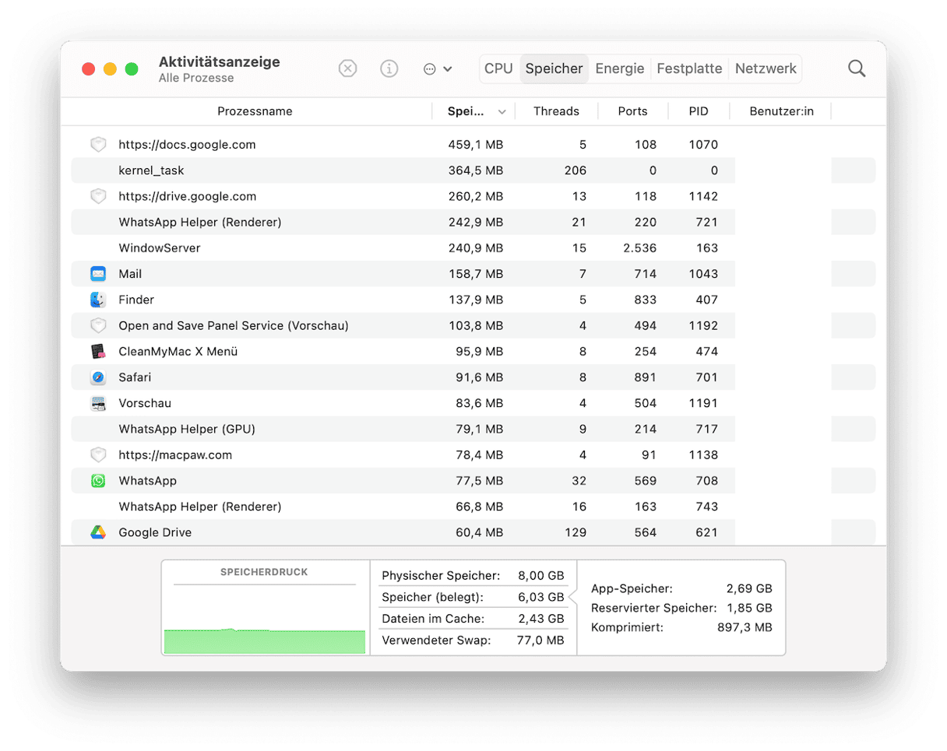Click the search magnifier icon
Viewport: 947px width, 751px height.
click(x=857, y=68)
